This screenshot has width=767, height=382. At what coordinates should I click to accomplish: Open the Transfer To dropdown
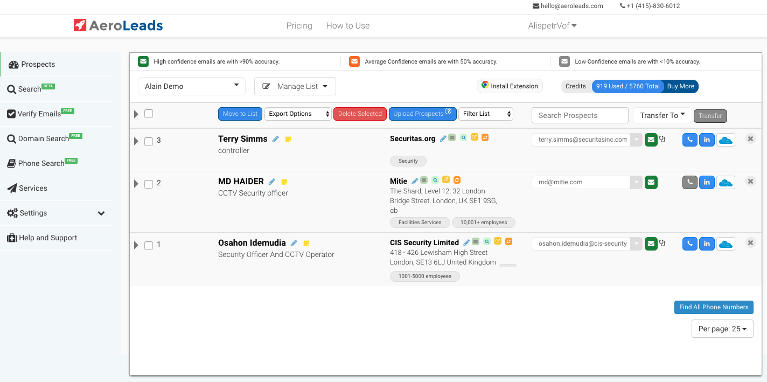click(663, 115)
